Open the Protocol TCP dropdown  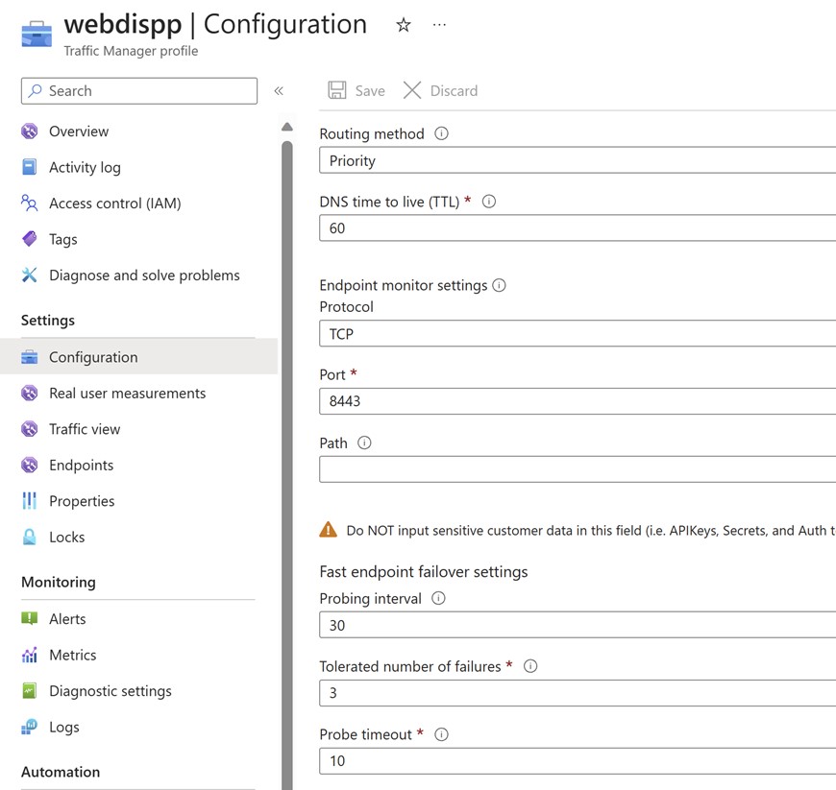pos(578,333)
